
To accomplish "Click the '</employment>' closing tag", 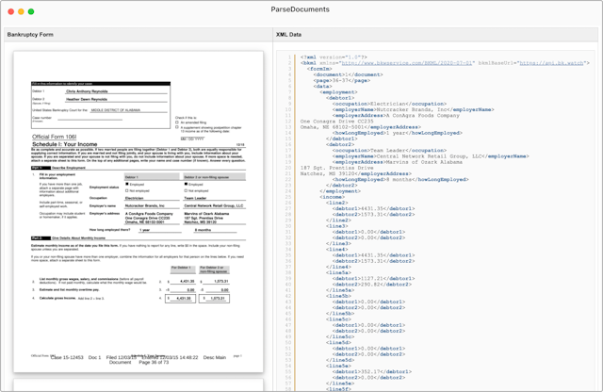I will coord(340,191).
